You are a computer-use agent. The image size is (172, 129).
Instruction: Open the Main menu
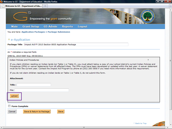point(14,27)
